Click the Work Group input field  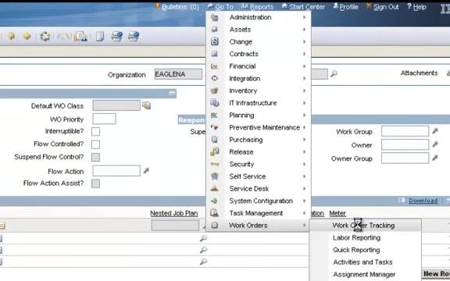click(405, 131)
